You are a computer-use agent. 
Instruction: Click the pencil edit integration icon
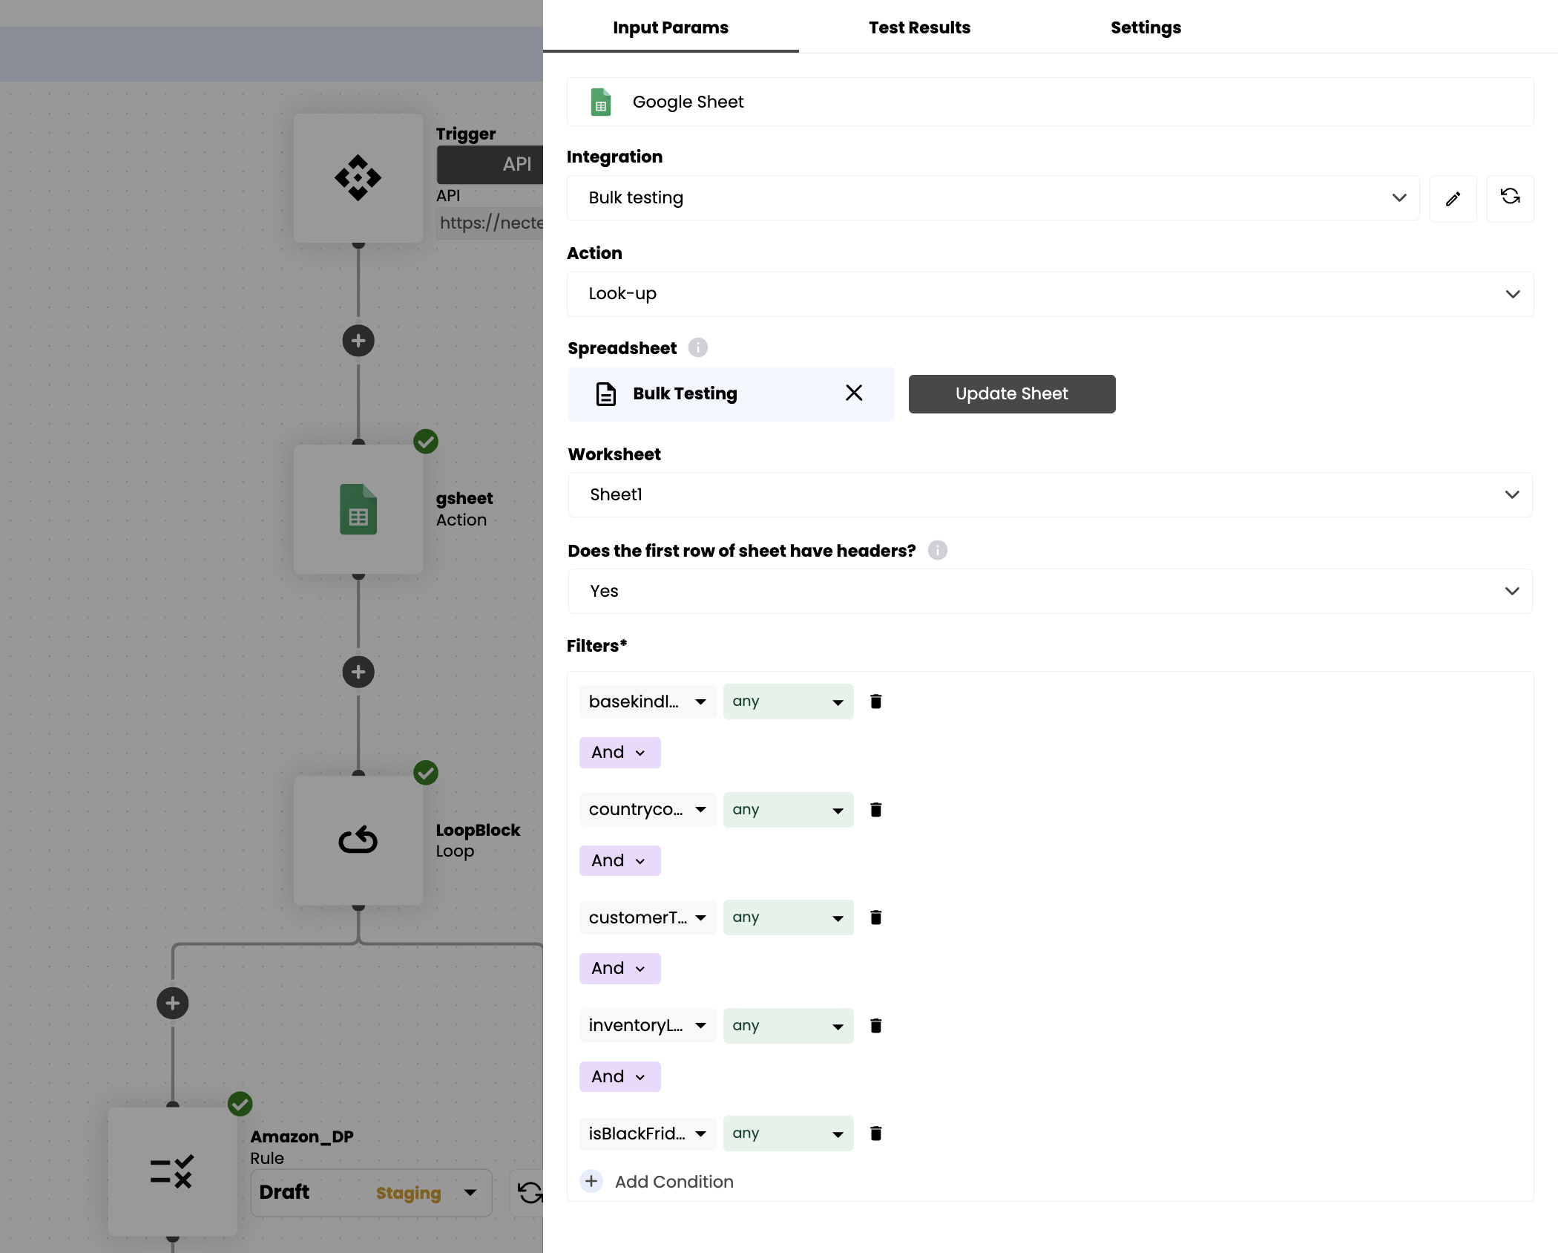coord(1453,198)
